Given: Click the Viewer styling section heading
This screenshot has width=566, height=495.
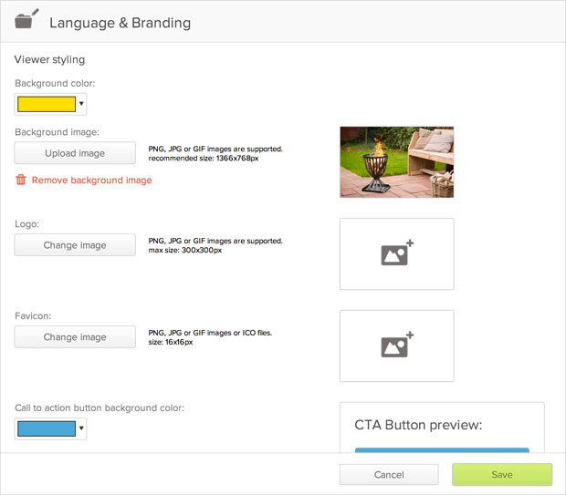Looking at the screenshot, I should pos(50,60).
